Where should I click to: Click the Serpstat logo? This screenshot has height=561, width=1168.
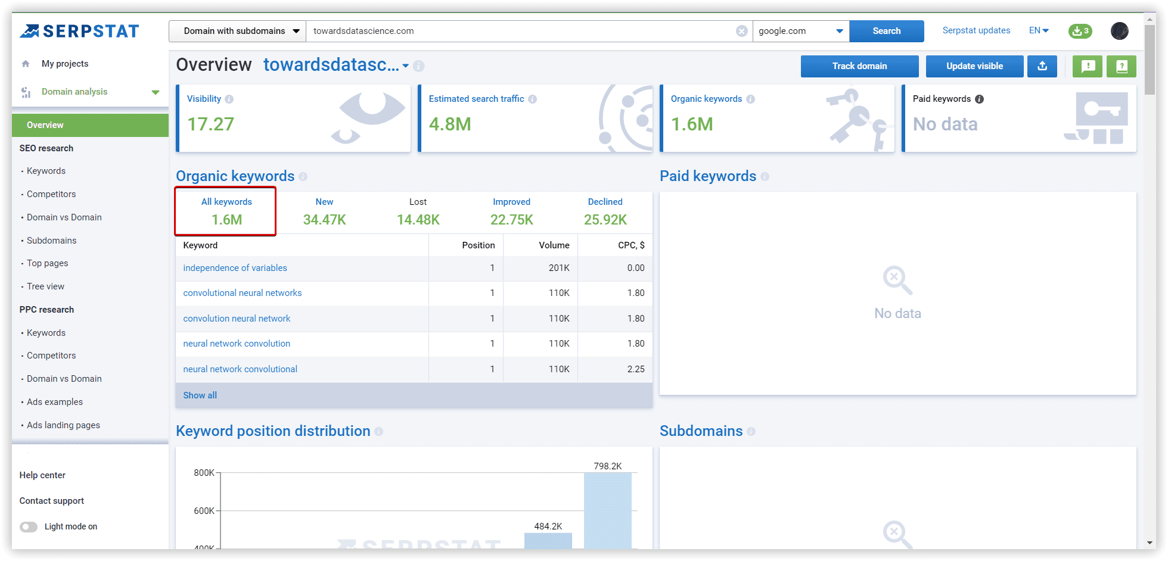coord(79,31)
